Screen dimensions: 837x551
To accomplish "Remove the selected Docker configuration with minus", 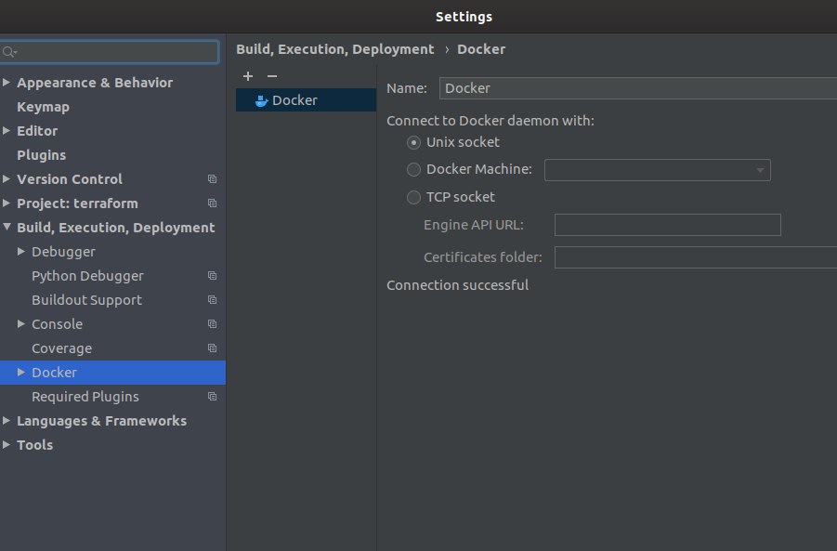I will 271,76.
